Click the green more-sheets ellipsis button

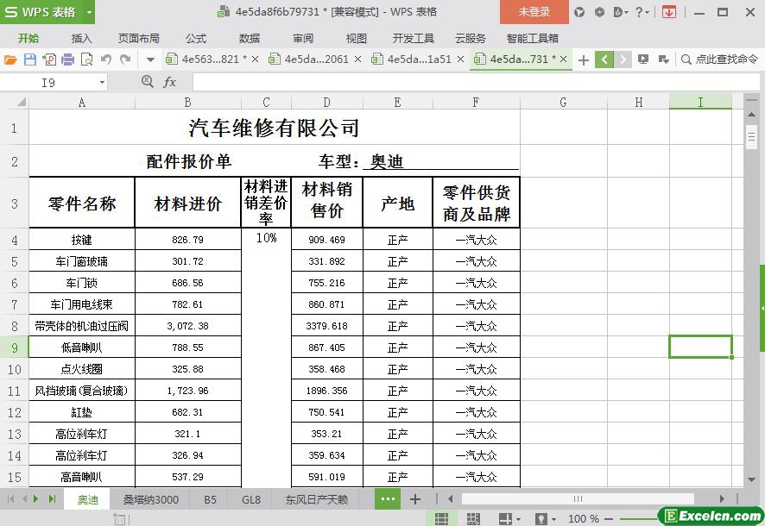[x=388, y=498]
